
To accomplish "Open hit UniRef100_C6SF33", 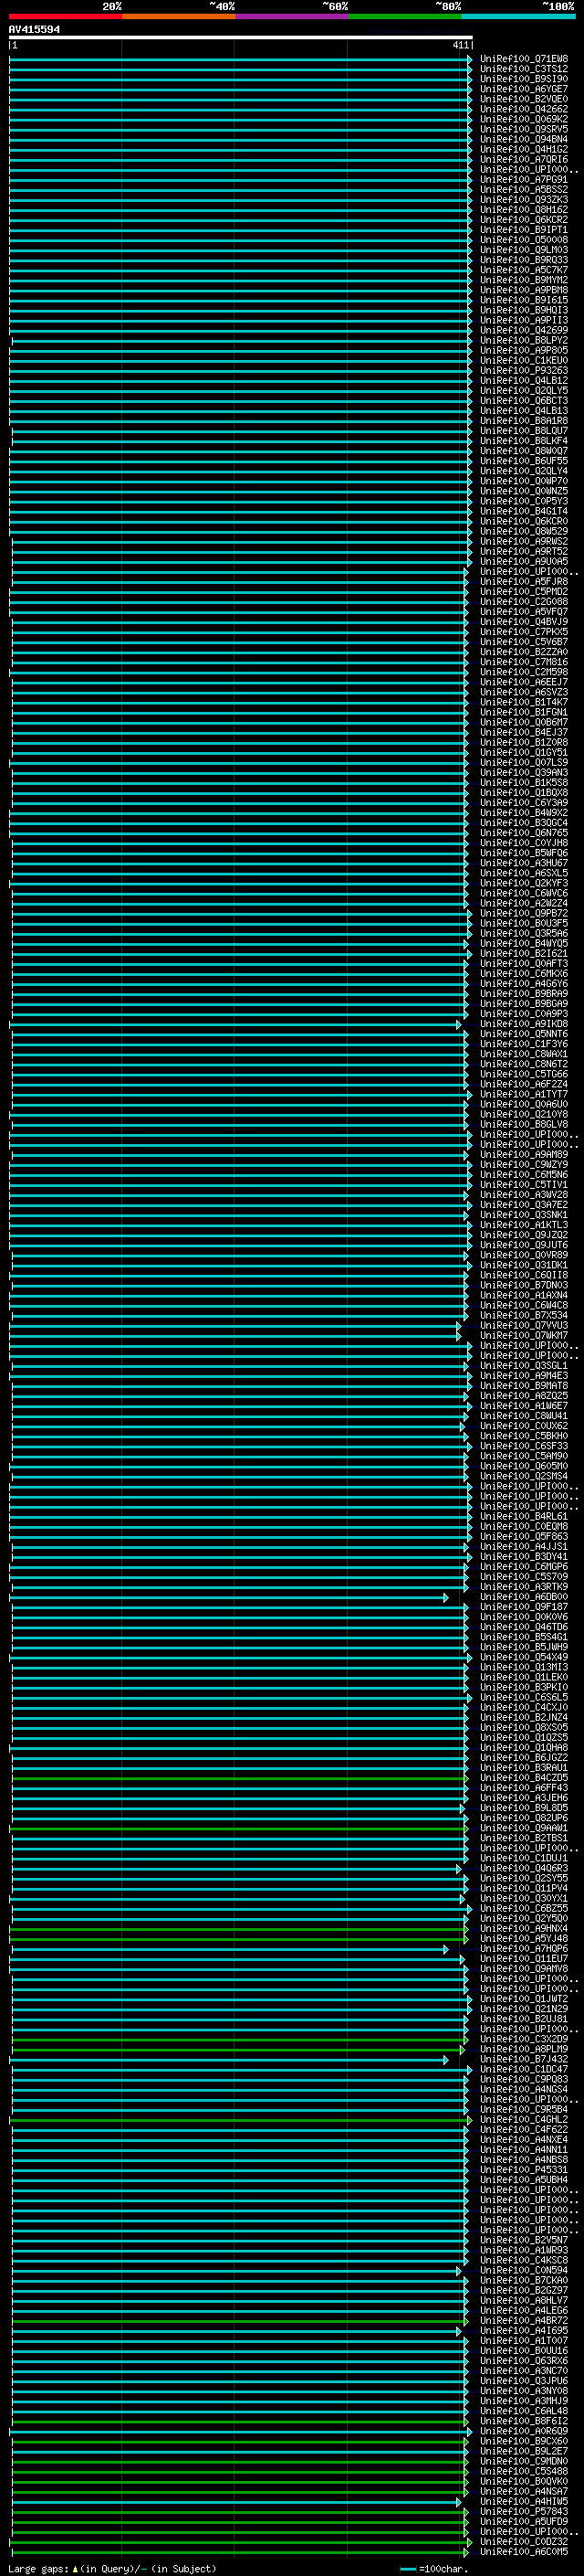I will pos(524,1446).
